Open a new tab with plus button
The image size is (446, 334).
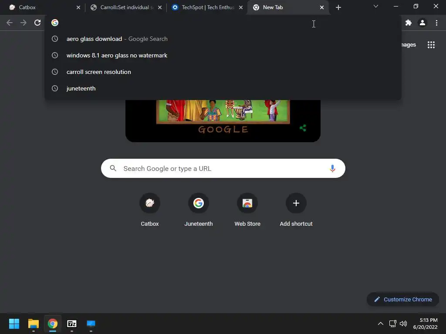tap(338, 7)
